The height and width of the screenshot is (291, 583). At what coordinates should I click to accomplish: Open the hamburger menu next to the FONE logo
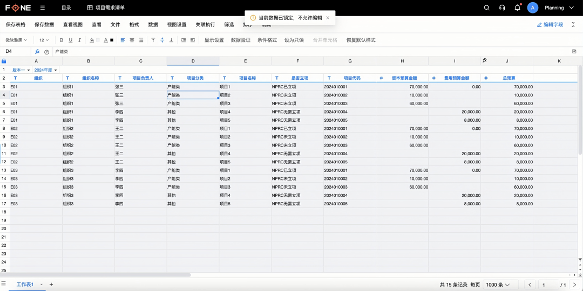pos(43,8)
